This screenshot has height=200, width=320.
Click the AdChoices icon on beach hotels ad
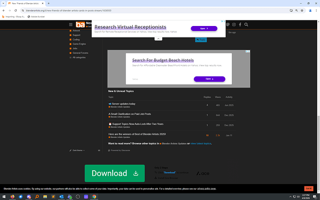tap(248, 52)
